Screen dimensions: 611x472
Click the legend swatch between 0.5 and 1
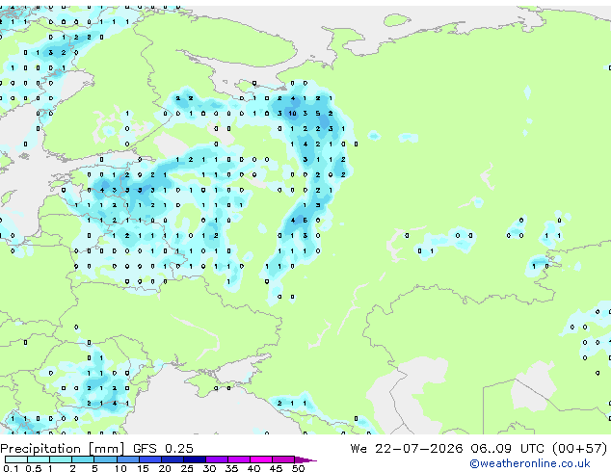coord(39,459)
